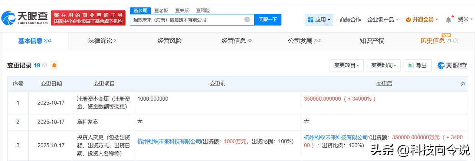Click the orange alert bell beside 变更记录
Screen dimensions: 475x161
(54, 66)
